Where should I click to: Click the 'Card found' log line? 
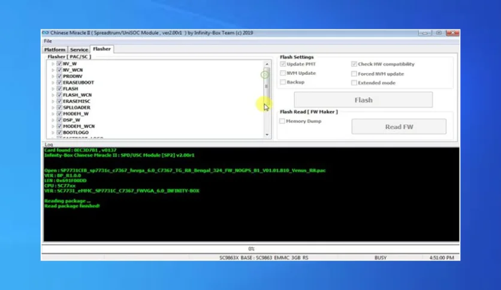[x=80, y=150]
